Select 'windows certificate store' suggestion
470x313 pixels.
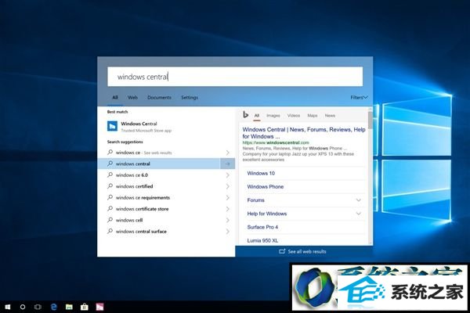tap(166, 209)
